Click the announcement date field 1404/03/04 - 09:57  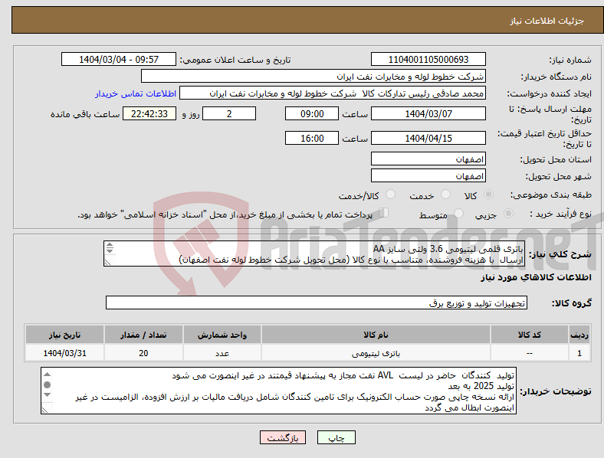(119, 60)
